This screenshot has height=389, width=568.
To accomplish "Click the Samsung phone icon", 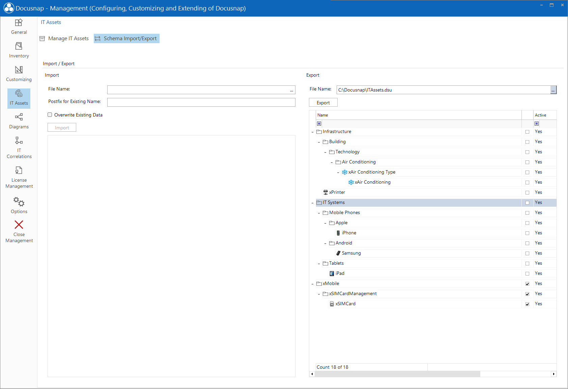I will coord(338,253).
